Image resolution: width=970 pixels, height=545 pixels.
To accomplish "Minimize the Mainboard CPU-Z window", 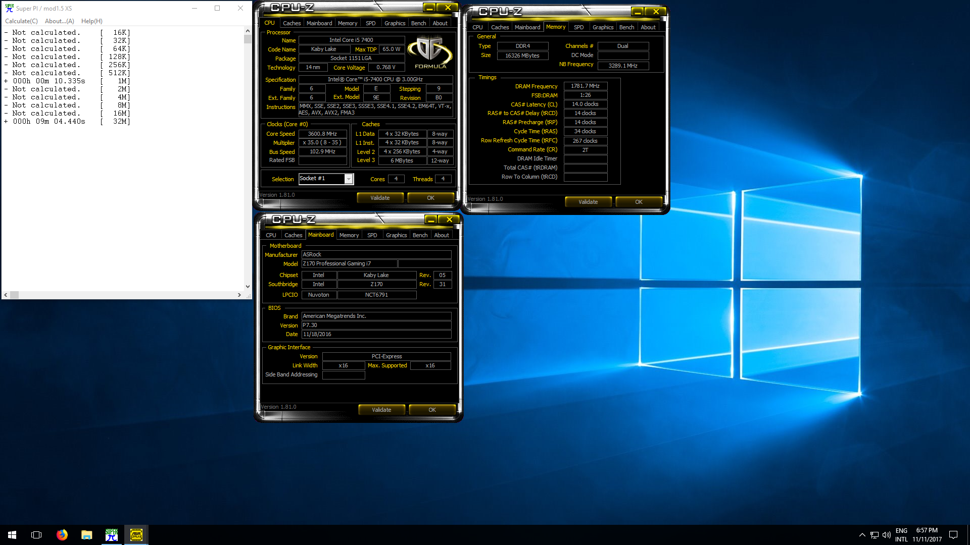I will point(430,220).
